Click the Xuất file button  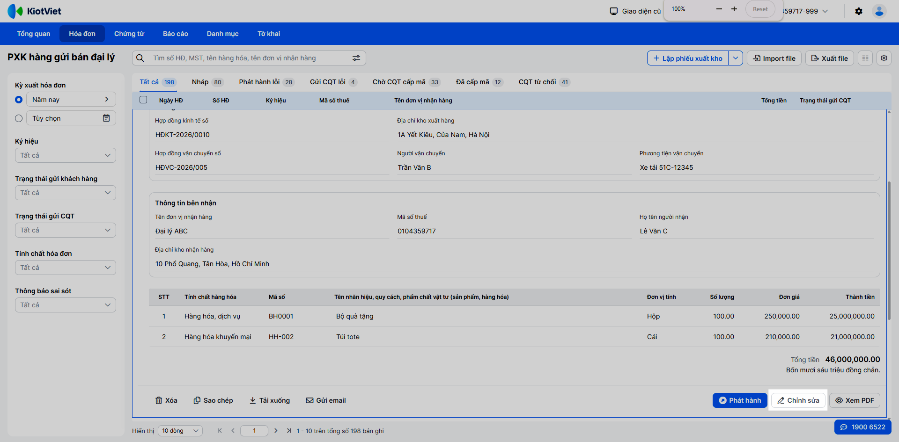tap(830, 58)
